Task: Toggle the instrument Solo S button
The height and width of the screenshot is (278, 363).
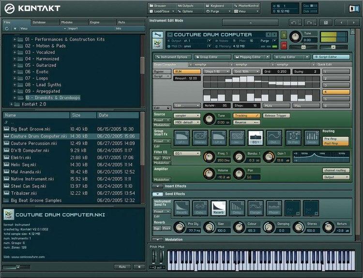Action: pos(284,35)
